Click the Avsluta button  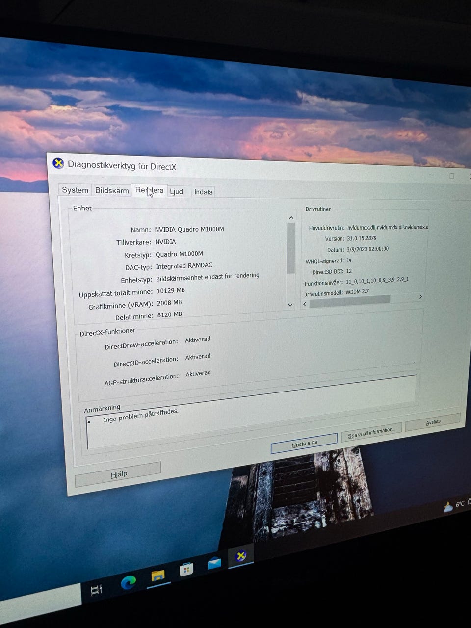(x=433, y=422)
